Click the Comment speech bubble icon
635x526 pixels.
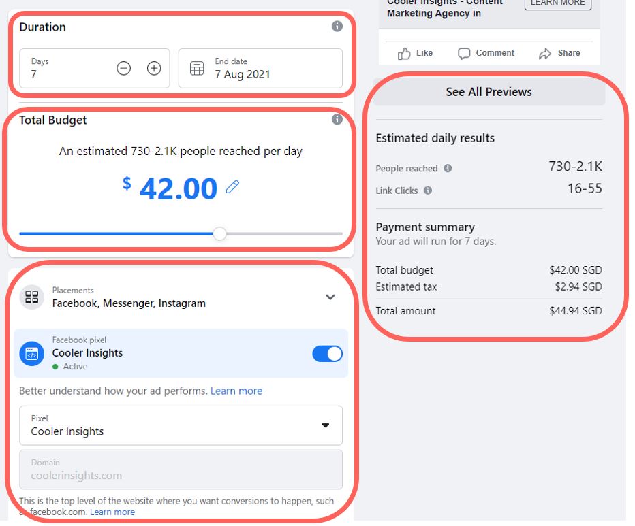tap(464, 53)
